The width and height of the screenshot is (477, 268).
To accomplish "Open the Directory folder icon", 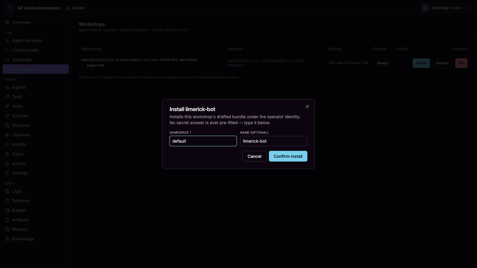I will point(7,125).
